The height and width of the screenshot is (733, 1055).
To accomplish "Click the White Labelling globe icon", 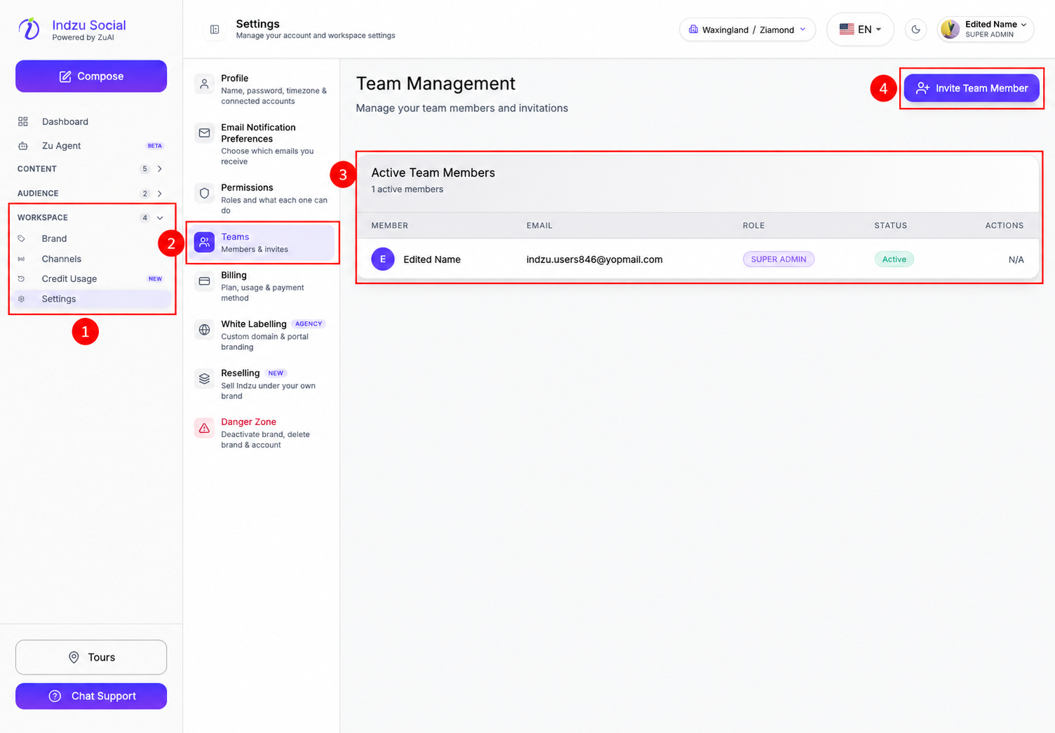I will [x=204, y=330].
